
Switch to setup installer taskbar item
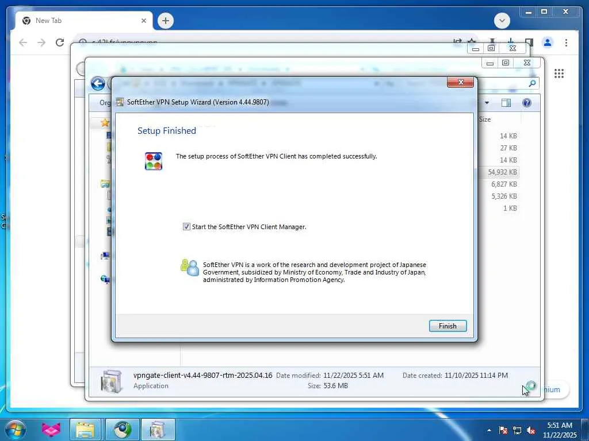[x=158, y=430]
